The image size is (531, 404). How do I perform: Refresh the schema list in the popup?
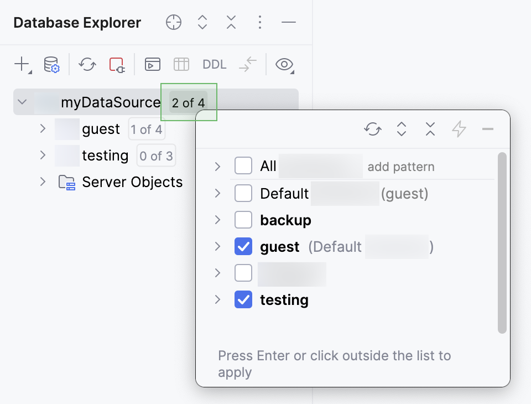[x=372, y=128]
